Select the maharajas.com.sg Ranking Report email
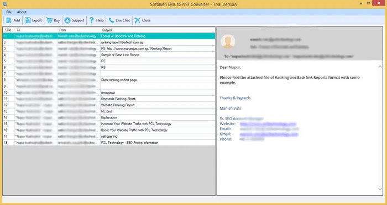Screen dimensions: 387x205 [109, 48]
